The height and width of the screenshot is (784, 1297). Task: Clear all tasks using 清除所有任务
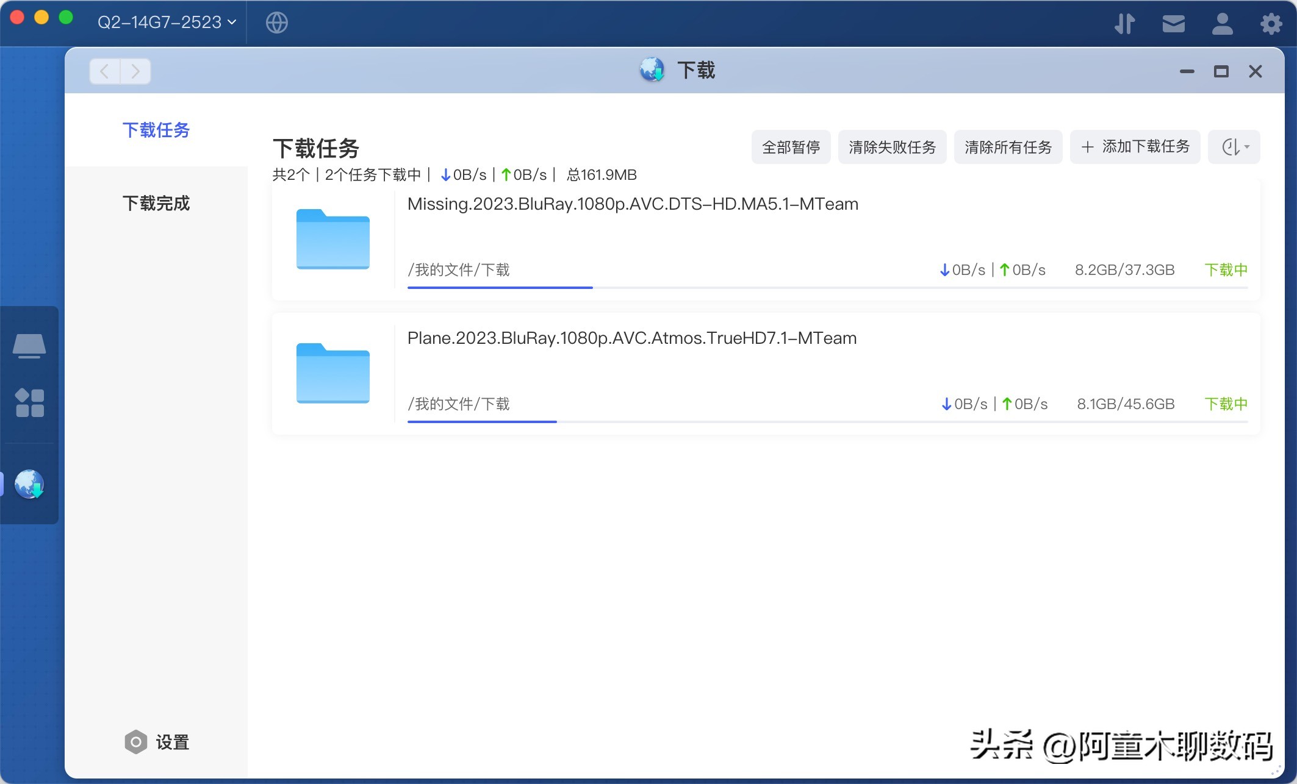tap(1008, 146)
